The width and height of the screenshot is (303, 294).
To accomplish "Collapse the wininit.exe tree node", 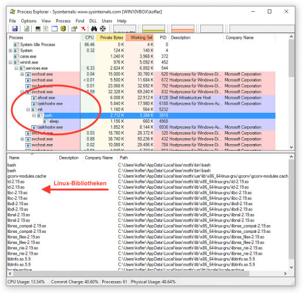I will pos(11,62).
